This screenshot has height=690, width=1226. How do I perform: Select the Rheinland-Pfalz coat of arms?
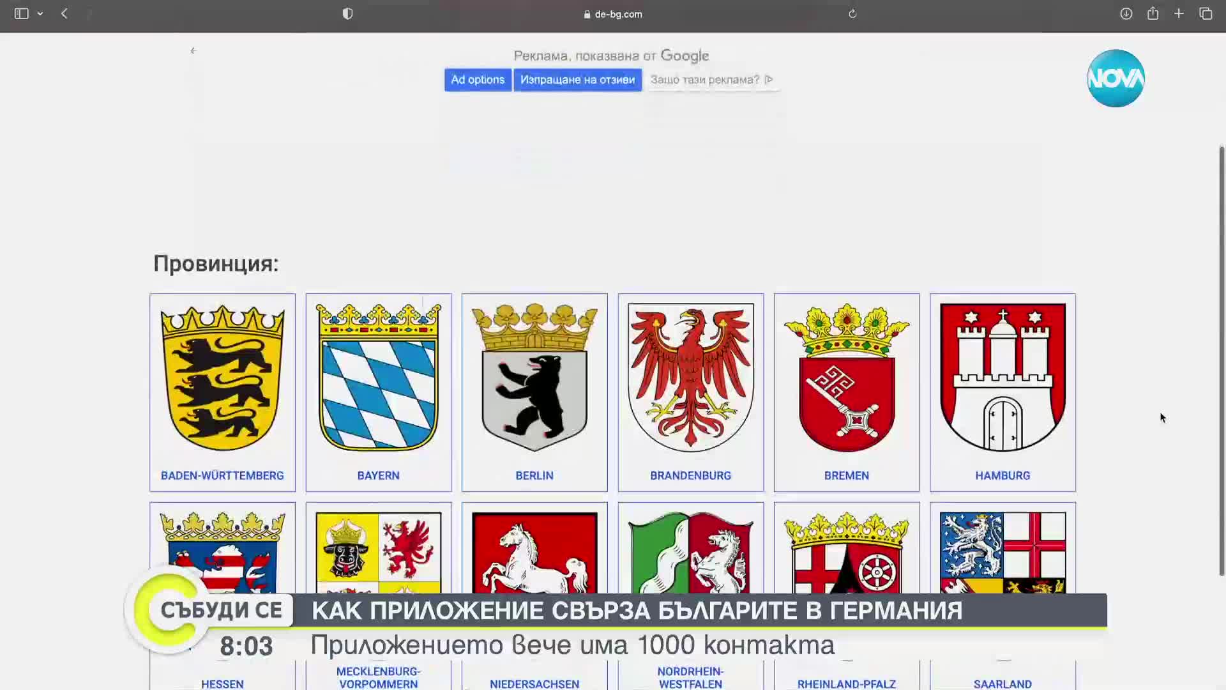click(x=847, y=553)
